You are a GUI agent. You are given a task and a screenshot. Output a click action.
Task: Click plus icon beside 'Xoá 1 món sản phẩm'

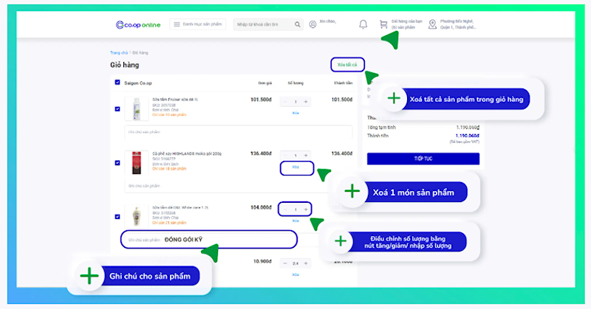(x=352, y=192)
